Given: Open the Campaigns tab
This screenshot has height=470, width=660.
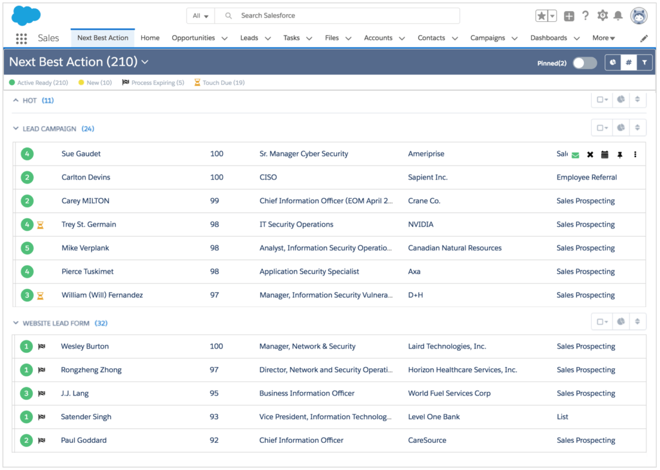Looking at the screenshot, I should [487, 38].
